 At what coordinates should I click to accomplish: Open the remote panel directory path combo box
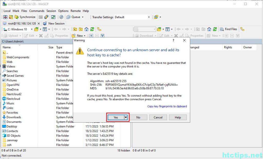coord(145,29)
